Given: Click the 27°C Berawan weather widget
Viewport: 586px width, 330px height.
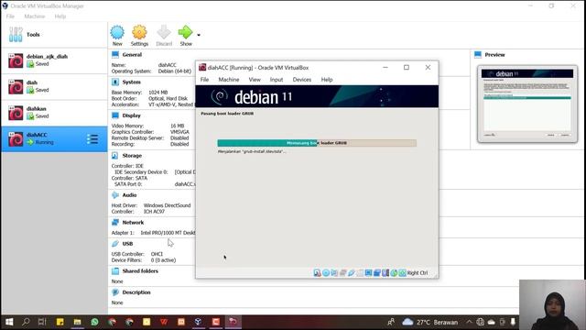Looking at the screenshot, I should (x=430, y=322).
